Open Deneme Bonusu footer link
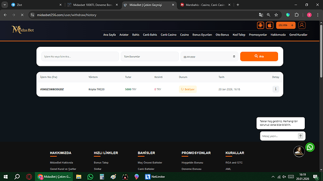Viewport: 323px width, 181px height. tap(191, 169)
